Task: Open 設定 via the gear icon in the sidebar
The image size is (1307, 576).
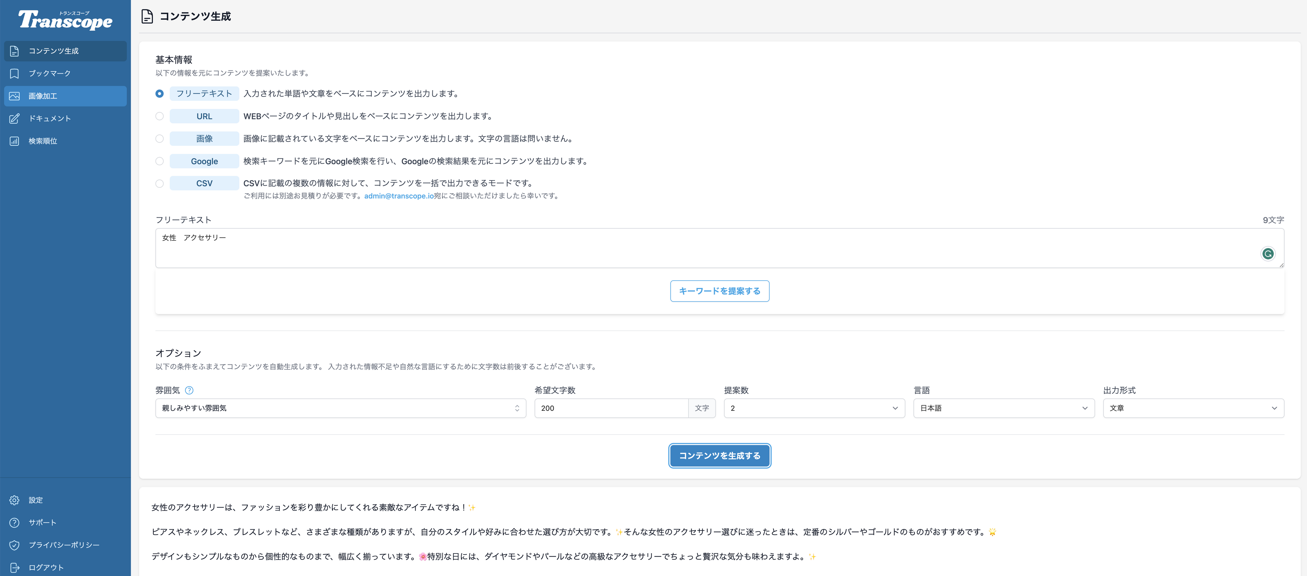Action: coord(14,500)
